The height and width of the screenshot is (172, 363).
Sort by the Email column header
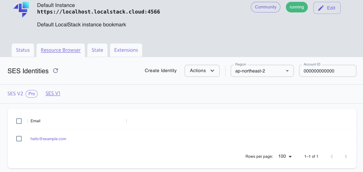[35, 121]
